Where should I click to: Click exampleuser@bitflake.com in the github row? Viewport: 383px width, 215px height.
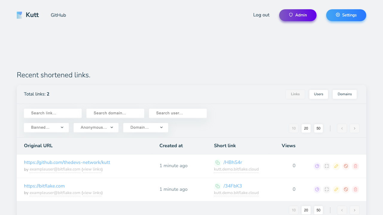55,169
